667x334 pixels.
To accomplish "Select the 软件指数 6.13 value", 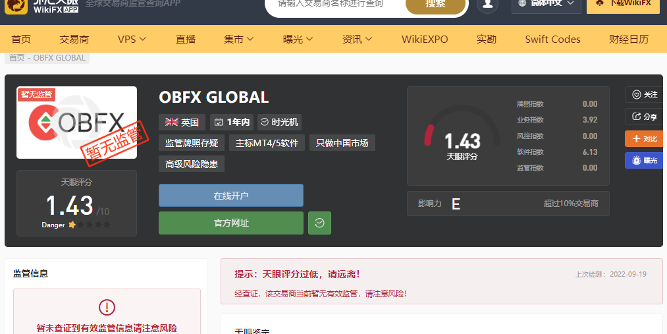I will (x=589, y=152).
